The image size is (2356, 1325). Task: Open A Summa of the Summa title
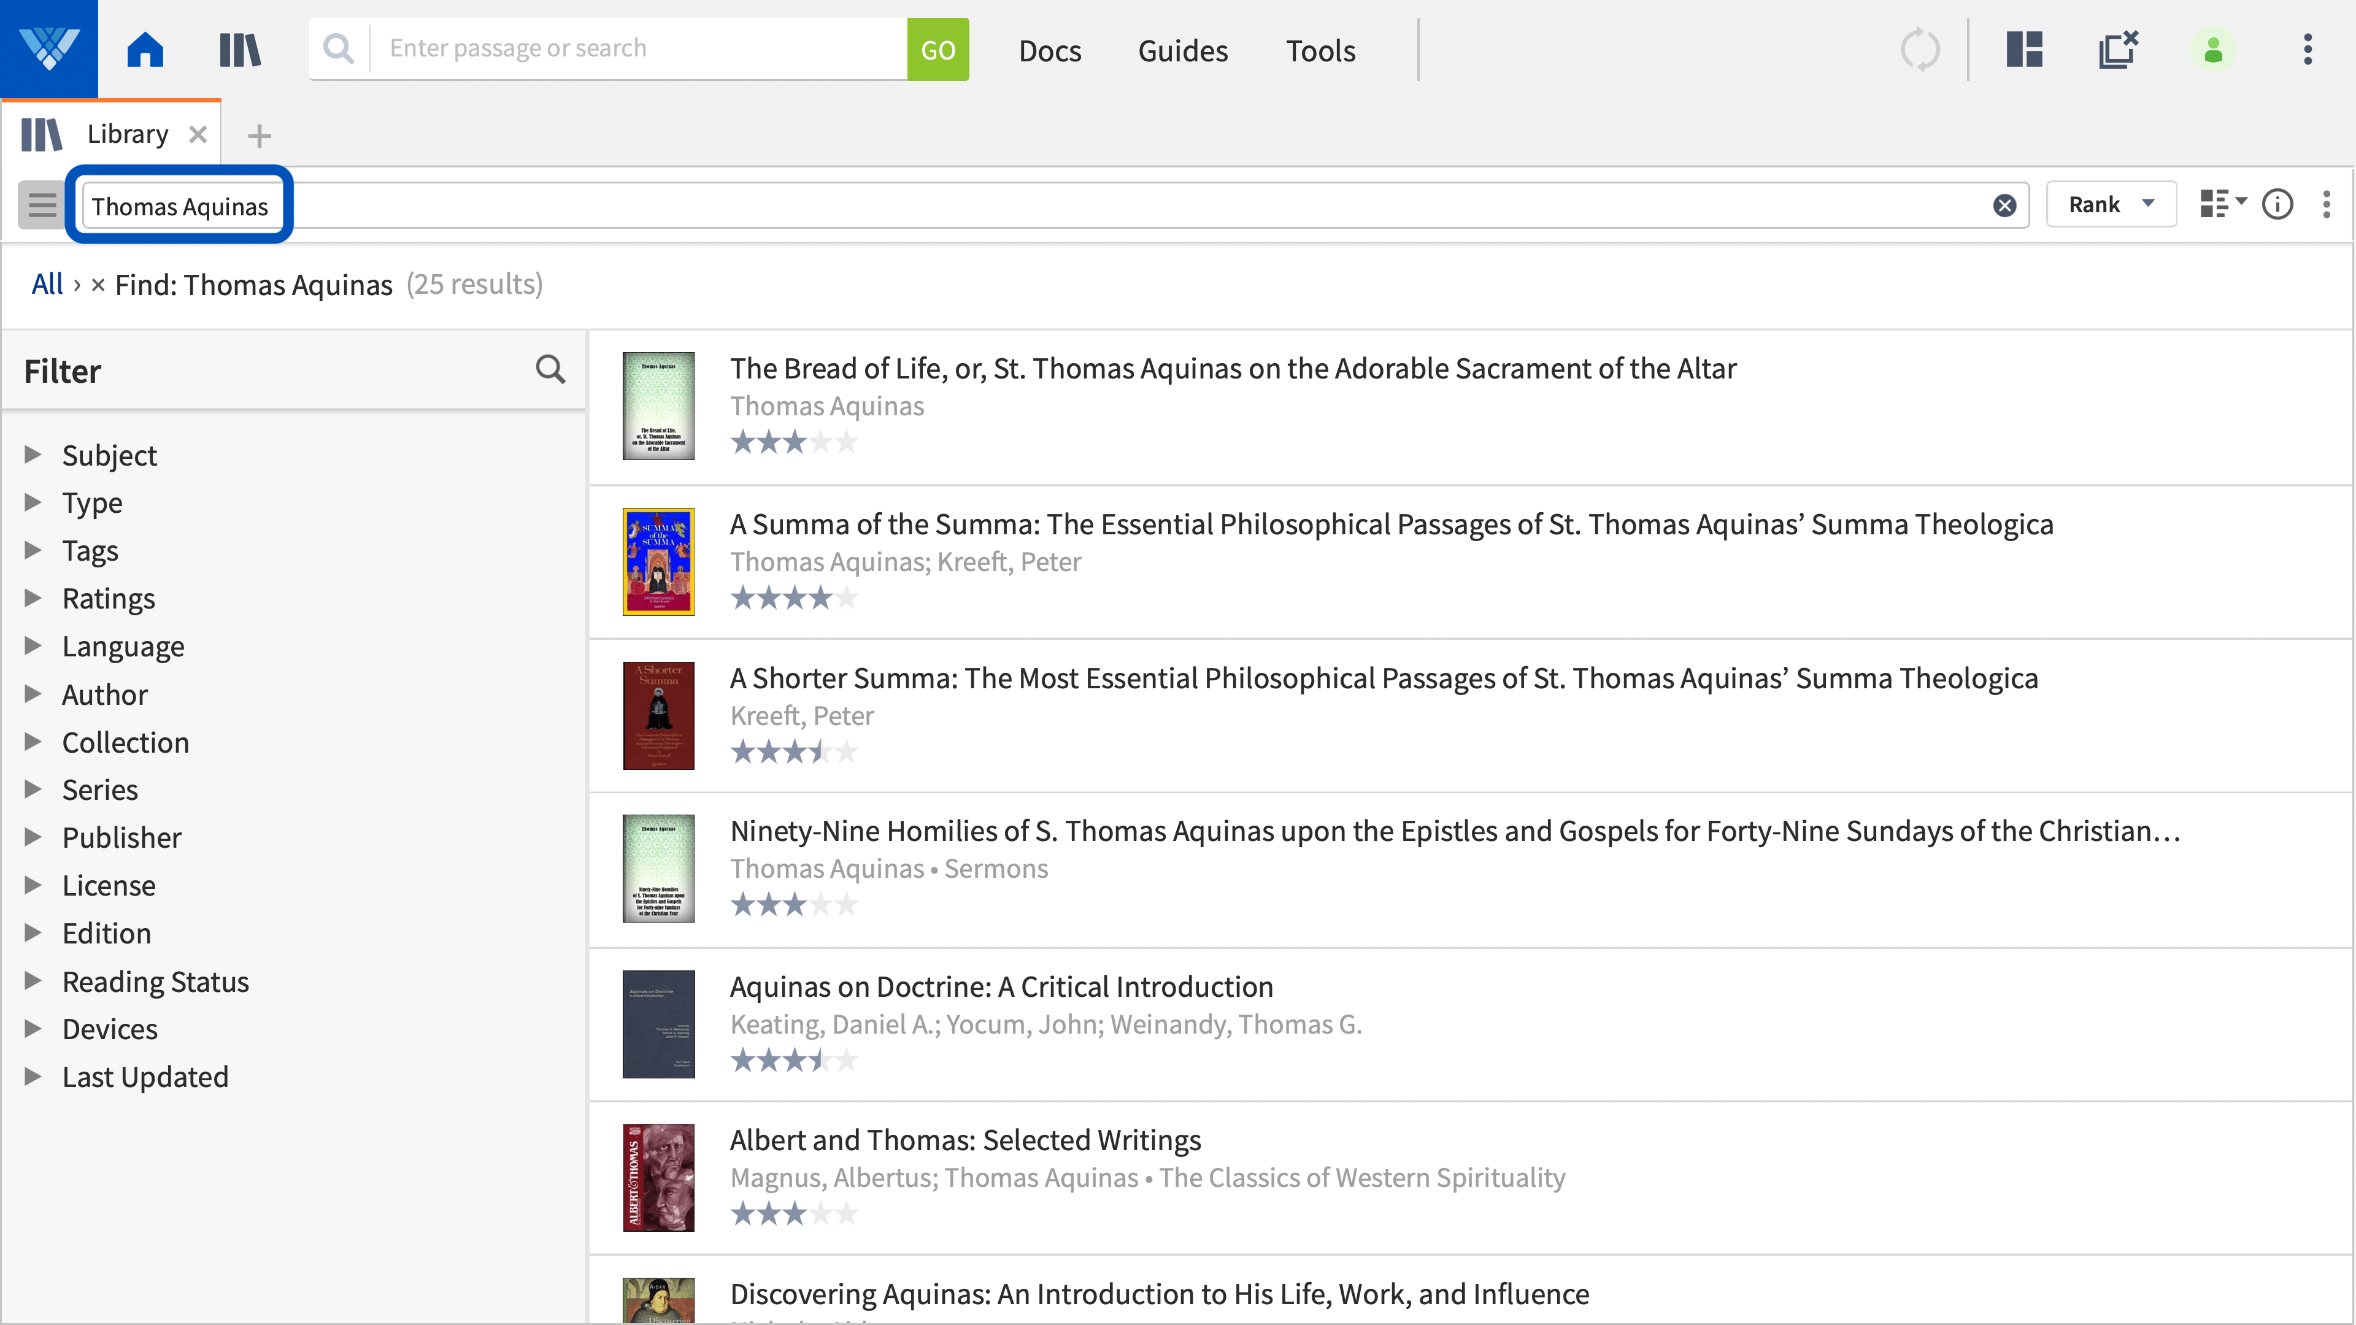pos(1391,524)
